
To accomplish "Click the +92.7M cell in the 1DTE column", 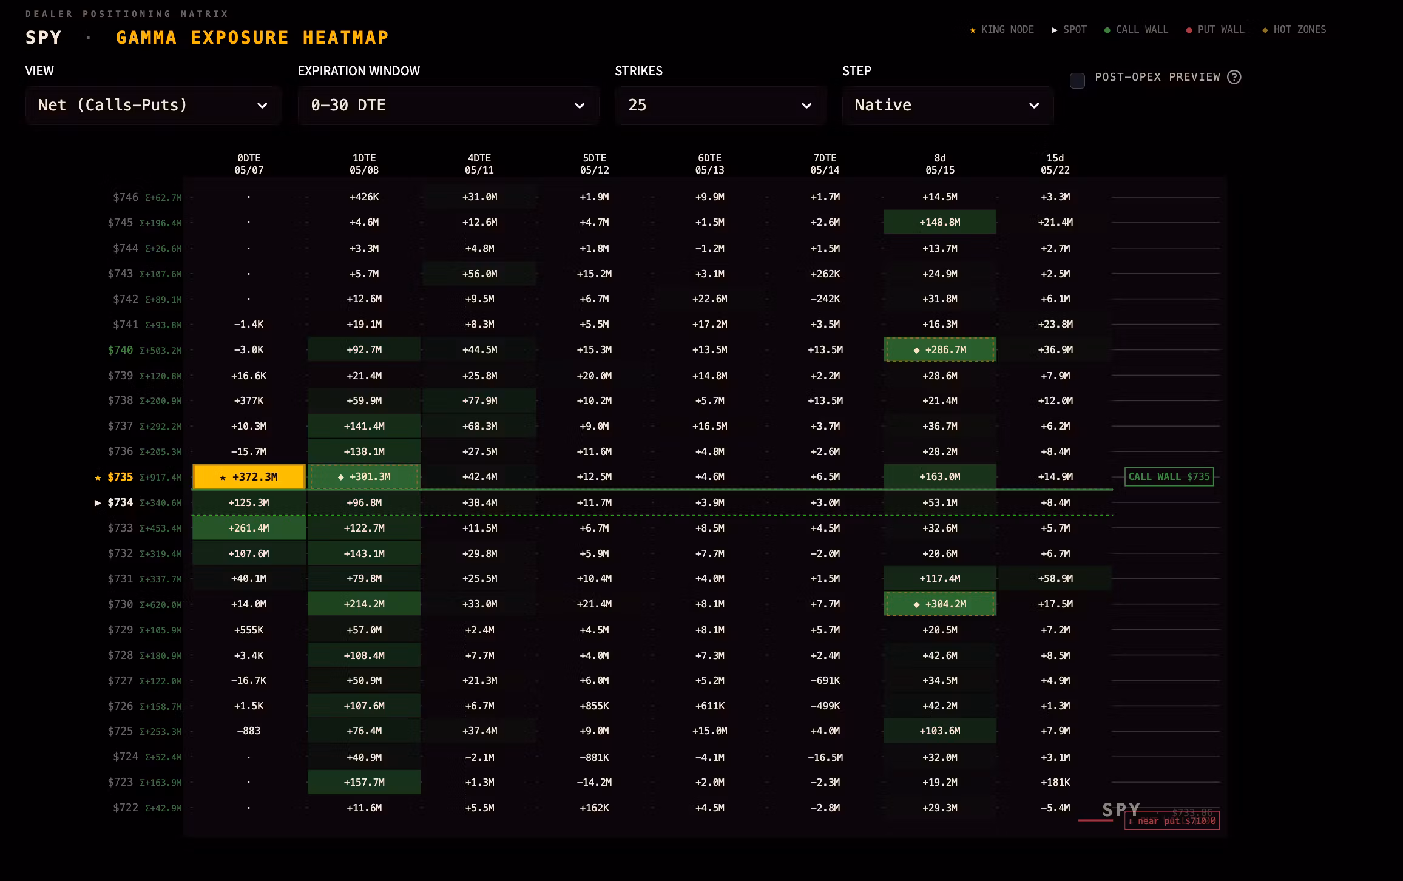I will 364,349.
